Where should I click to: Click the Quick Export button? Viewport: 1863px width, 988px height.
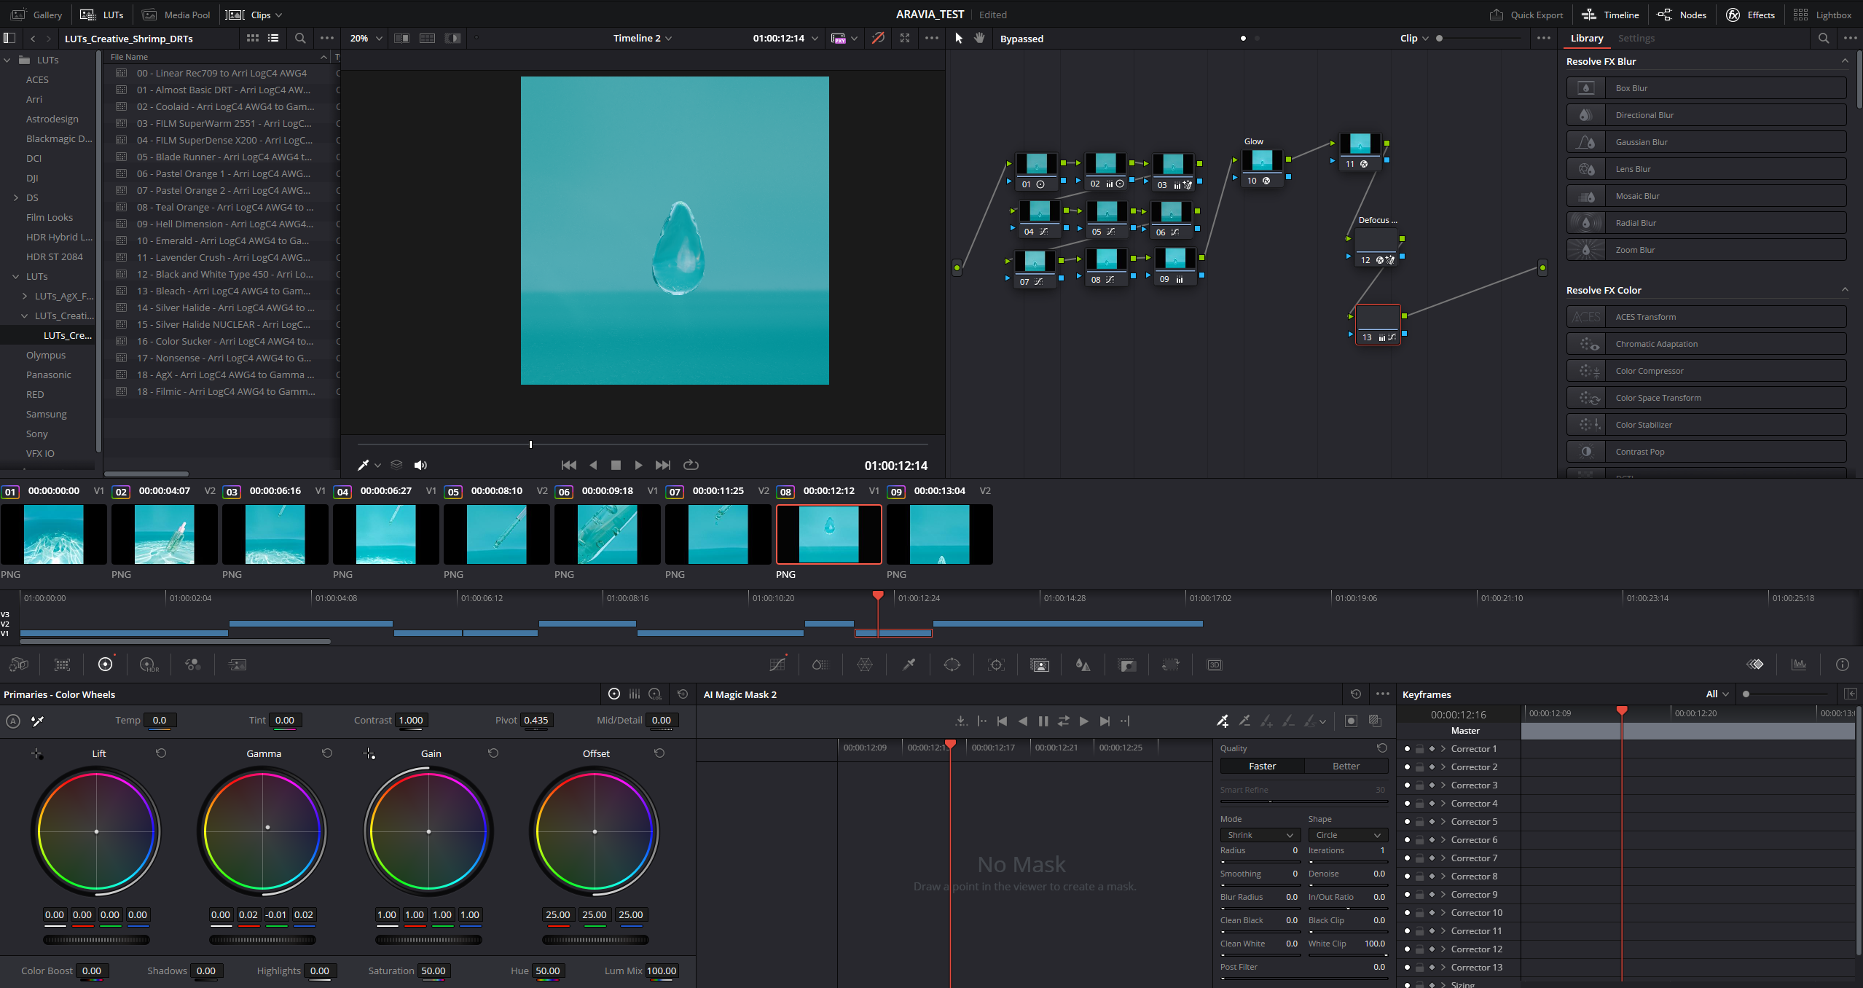(1526, 15)
